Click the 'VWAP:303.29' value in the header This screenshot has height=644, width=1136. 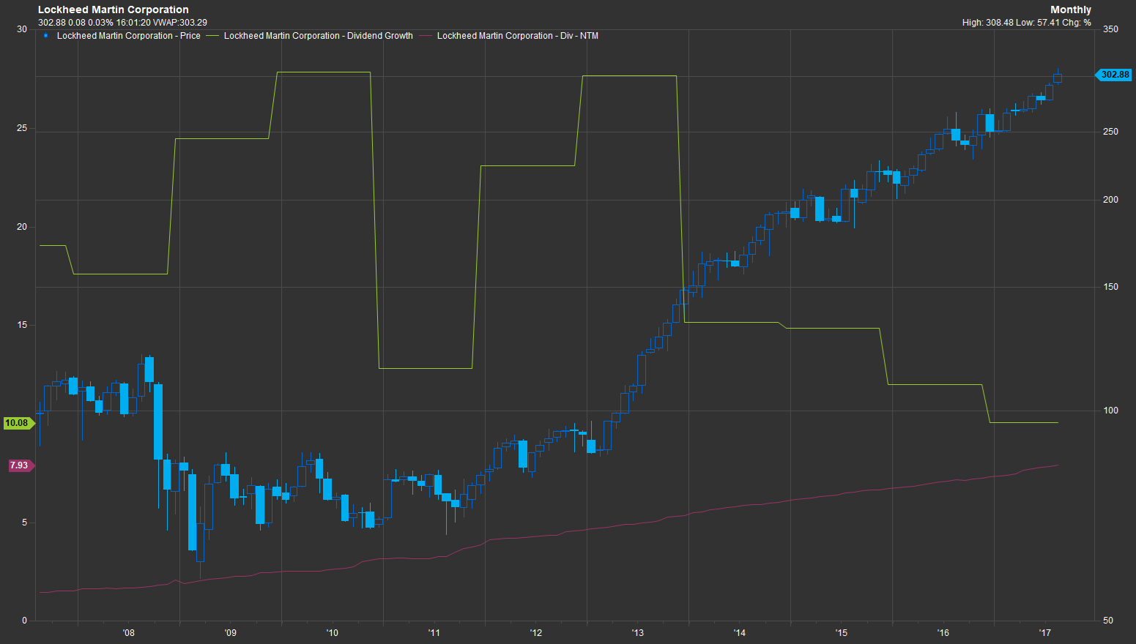pyautogui.click(x=180, y=23)
